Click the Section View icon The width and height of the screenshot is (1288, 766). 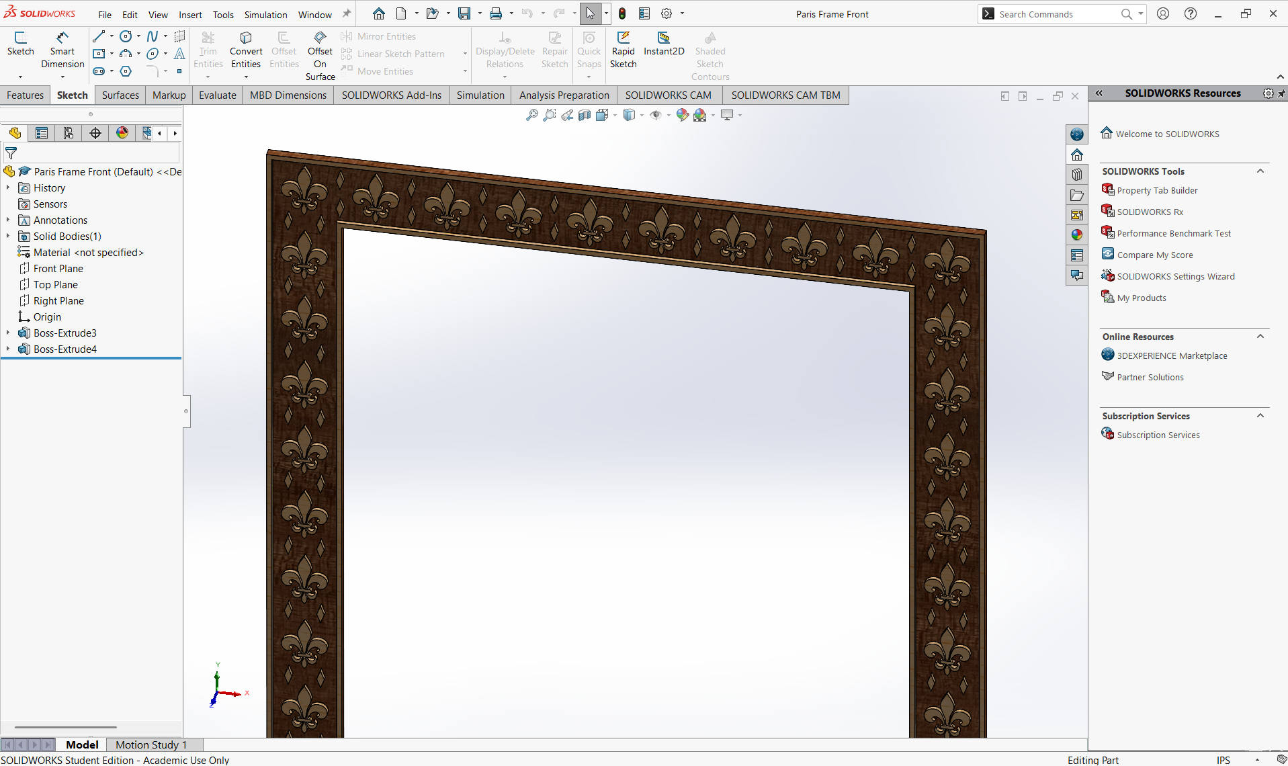point(585,115)
